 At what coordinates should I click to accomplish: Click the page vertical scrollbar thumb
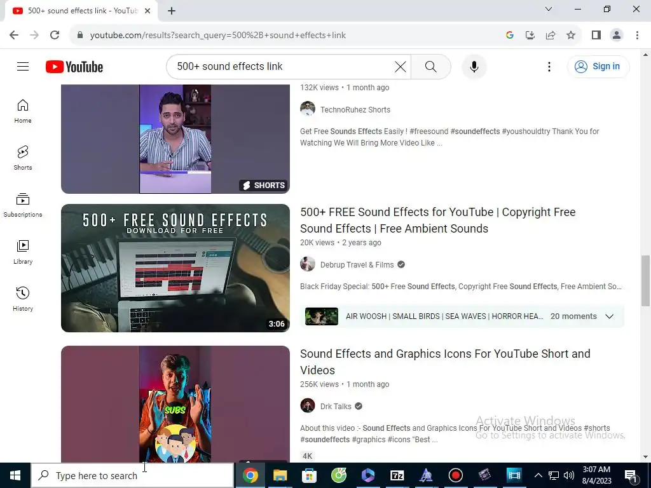point(646,281)
